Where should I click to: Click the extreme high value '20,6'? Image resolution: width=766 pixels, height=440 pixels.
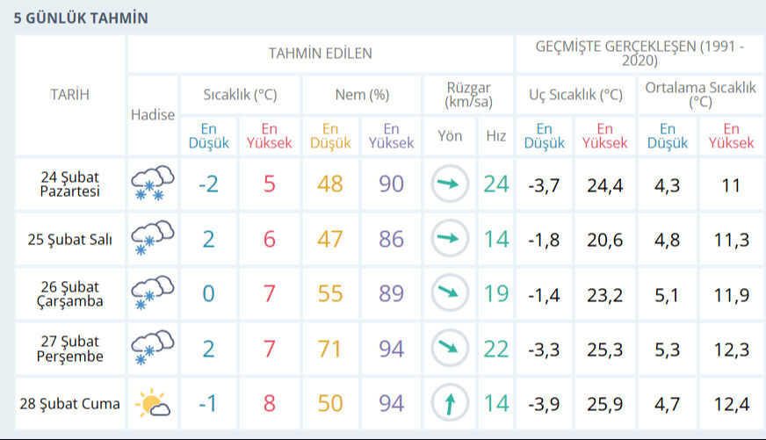tap(604, 241)
